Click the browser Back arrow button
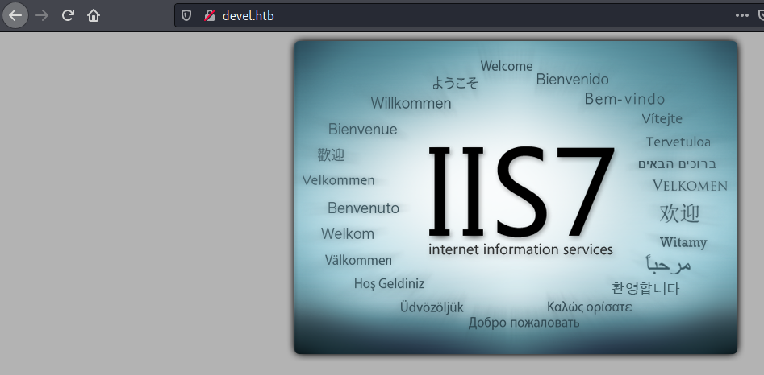The height and width of the screenshot is (375, 764). 15,15
